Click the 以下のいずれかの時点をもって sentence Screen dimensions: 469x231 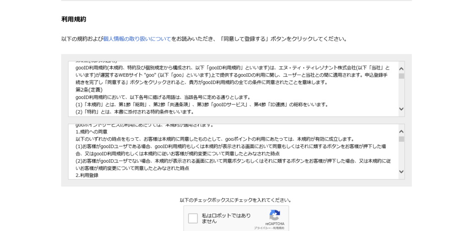(x=215, y=139)
